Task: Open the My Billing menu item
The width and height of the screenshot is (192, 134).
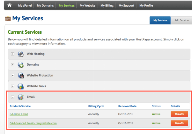Action: click(x=107, y=5)
